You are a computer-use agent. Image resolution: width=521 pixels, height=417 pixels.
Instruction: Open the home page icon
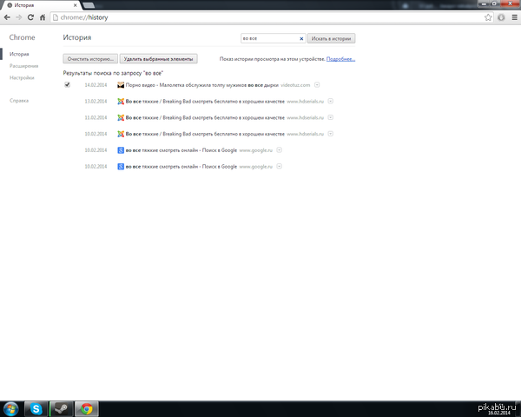(x=43, y=17)
